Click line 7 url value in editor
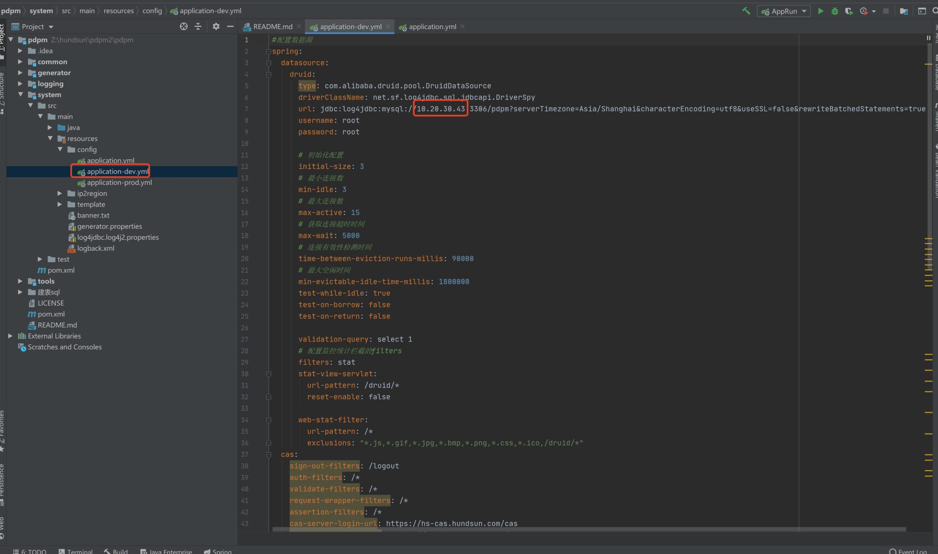 click(623, 109)
